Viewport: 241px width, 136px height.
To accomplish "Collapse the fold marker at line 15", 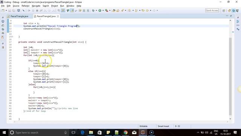I will [12, 37].
